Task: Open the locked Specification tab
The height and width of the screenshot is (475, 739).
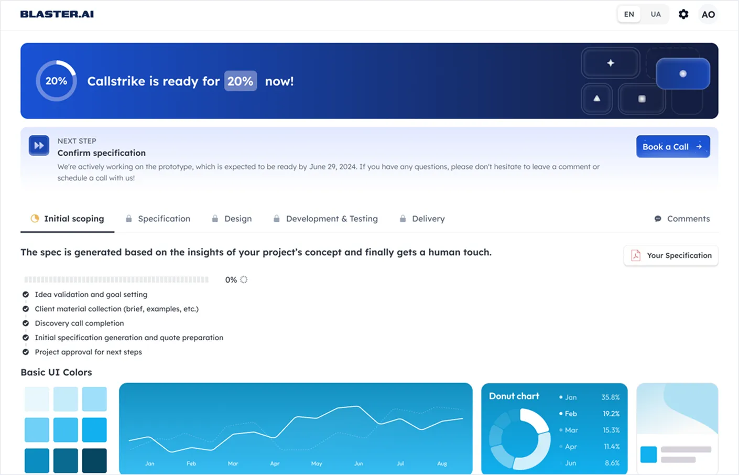Action: tap(158, 219)
